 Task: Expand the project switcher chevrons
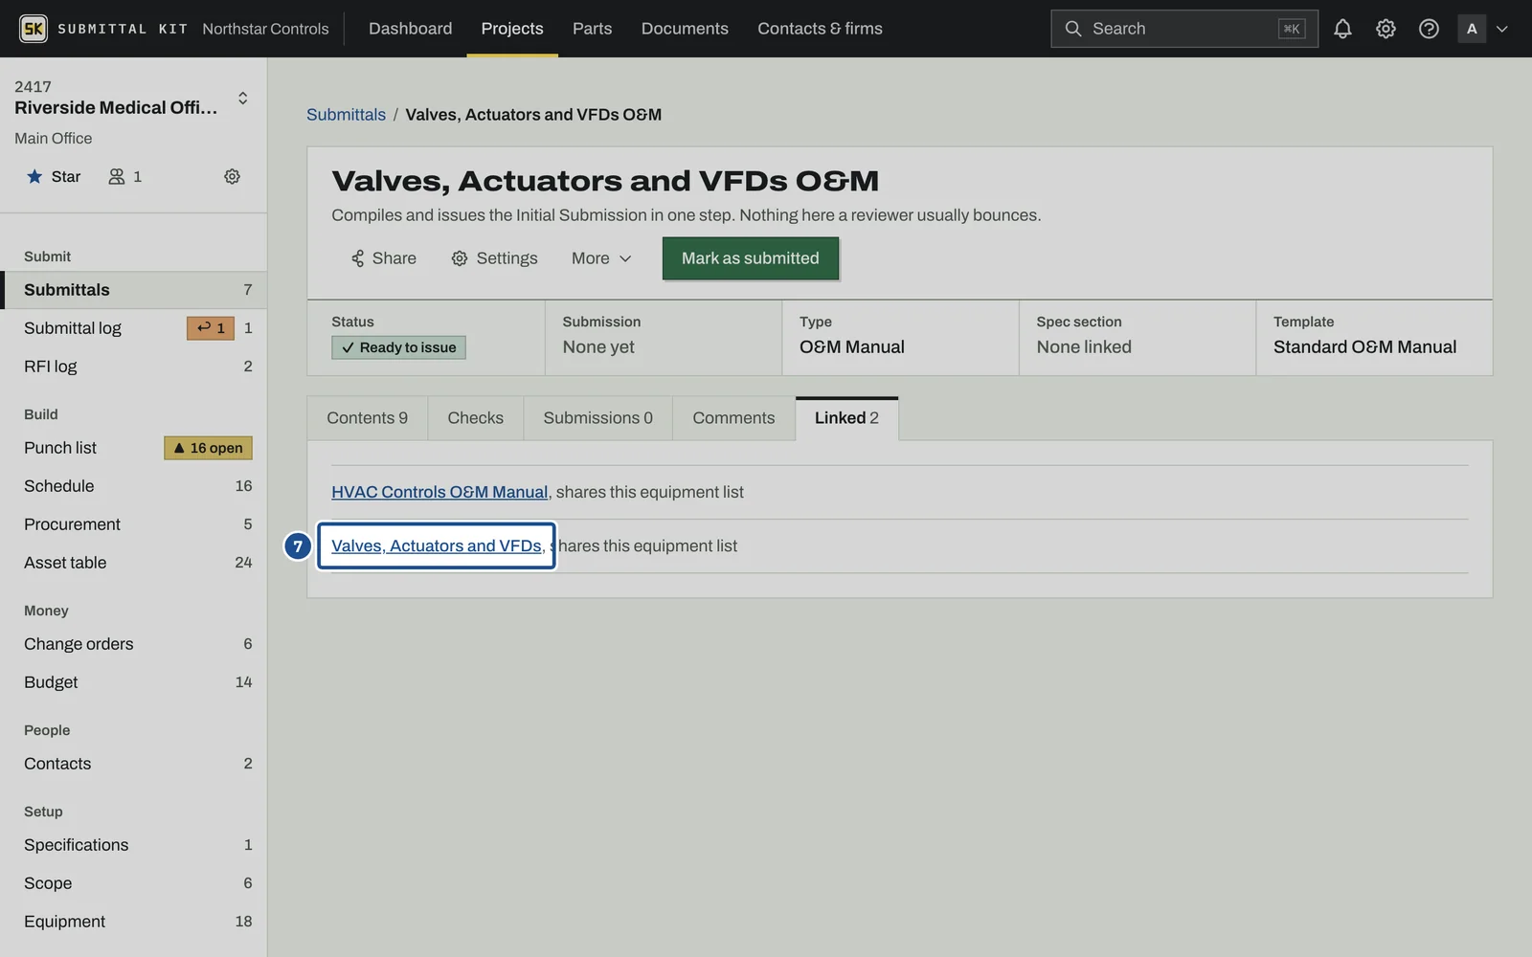pos(242,99)
